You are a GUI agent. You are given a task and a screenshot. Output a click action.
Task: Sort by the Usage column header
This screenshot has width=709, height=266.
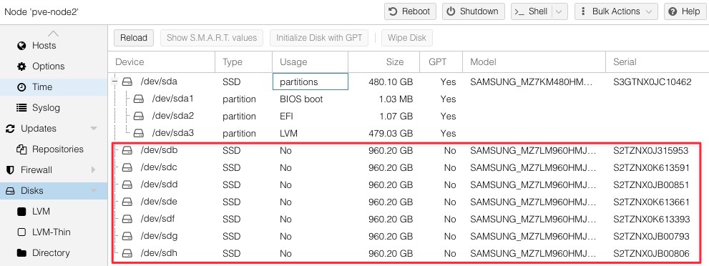pyautogui.click(x=311, y=62)
